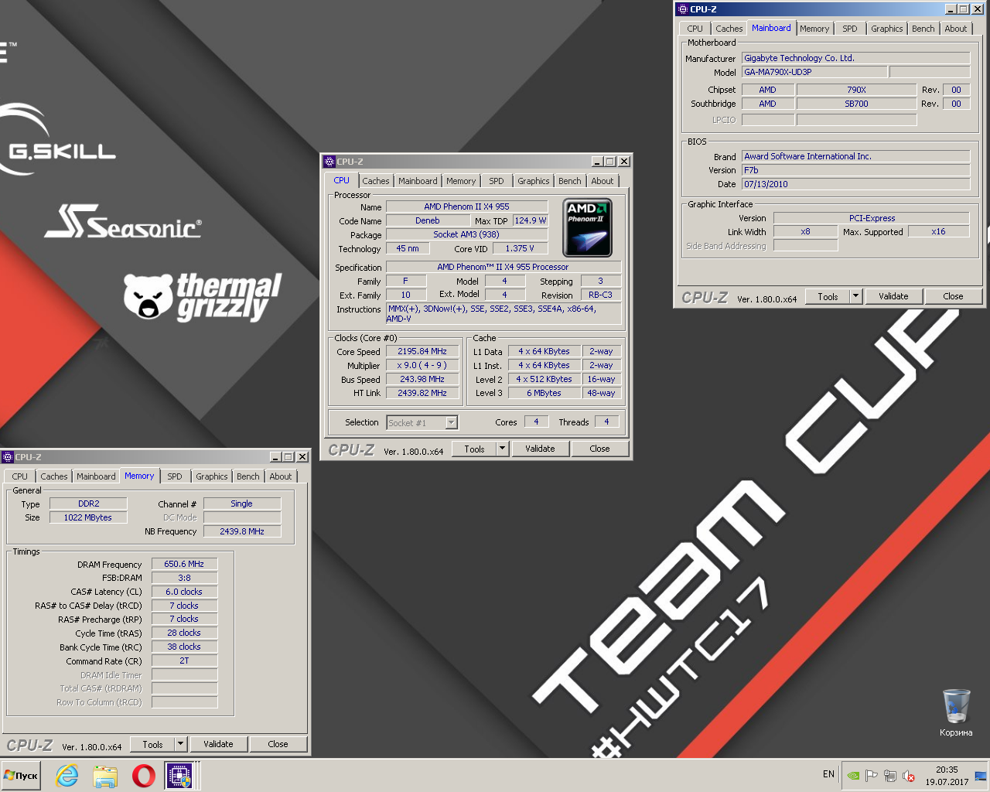Click Validate button in Memory window
Screen dimensions: 990x792
pyautogui.click(x=218, y=744)
